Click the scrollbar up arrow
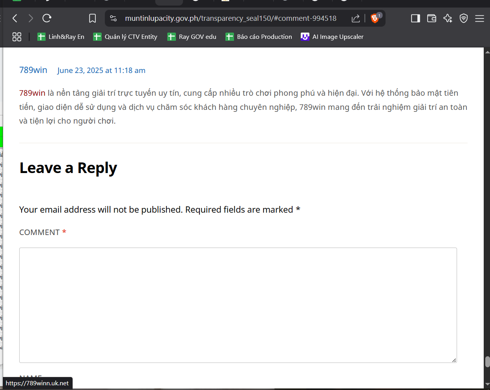490x390 pixels. click(x=487, y=52)
